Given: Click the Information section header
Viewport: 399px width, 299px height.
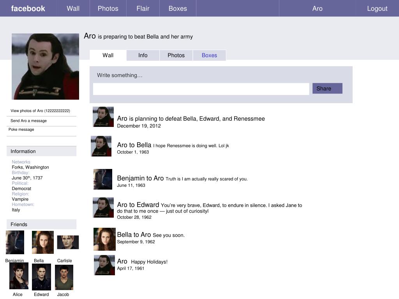Looking at the screenshot, I should coord(41,151).
